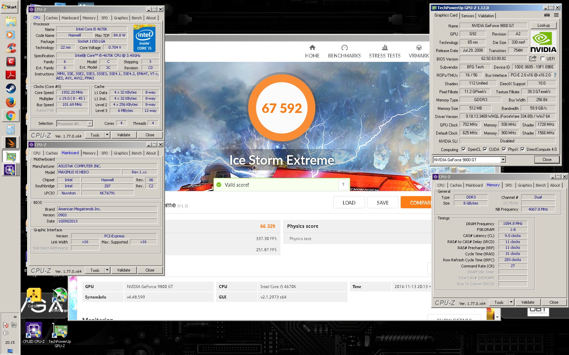The width and height of the screenshot is (569, 355).
Task: Click the Action Center flag tray icon
Action: 6,325
